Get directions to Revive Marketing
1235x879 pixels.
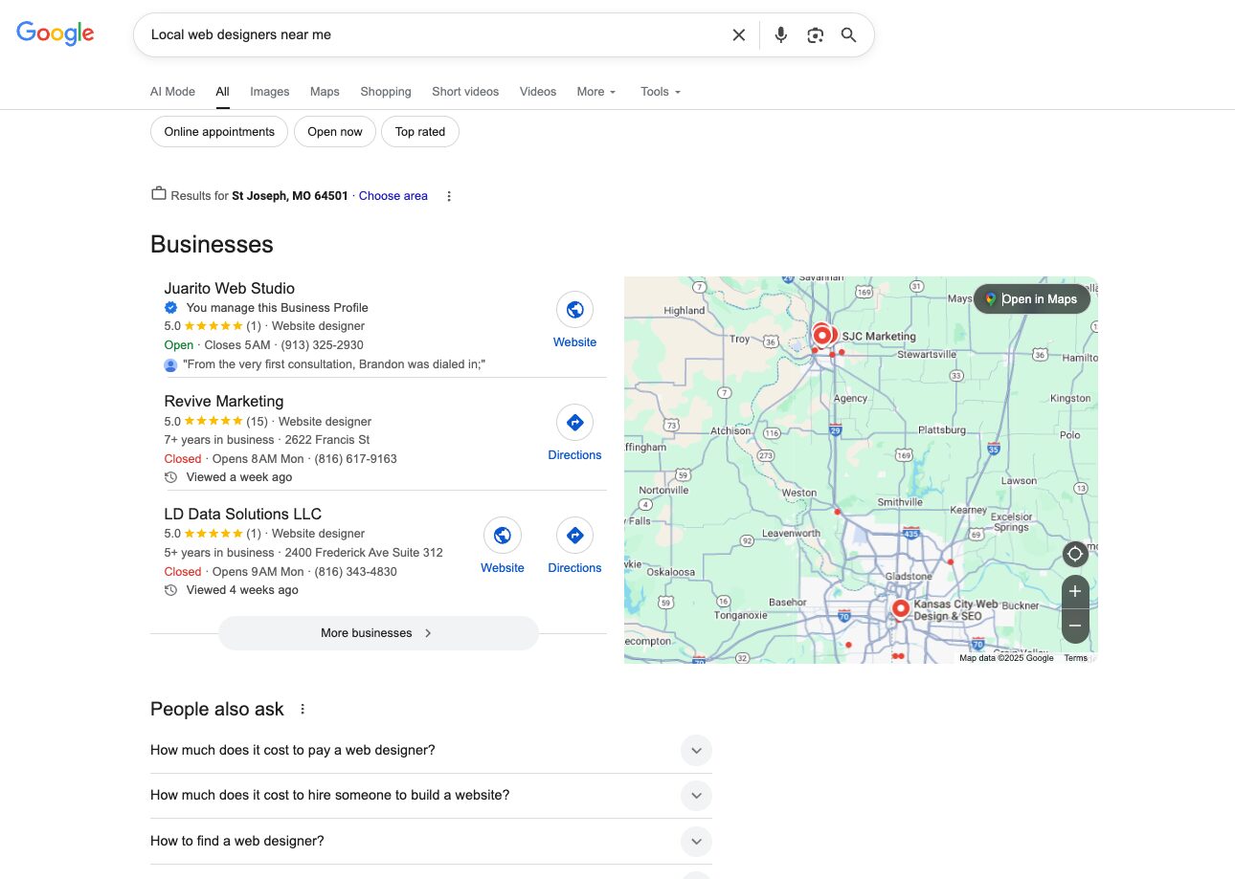point(574,423)
